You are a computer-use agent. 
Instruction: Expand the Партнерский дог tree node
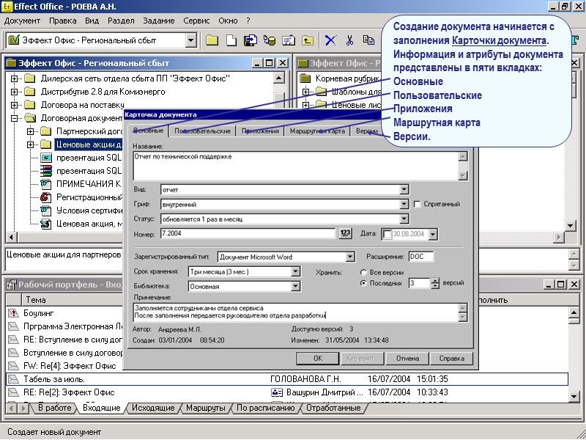click(x=30, y=131)
